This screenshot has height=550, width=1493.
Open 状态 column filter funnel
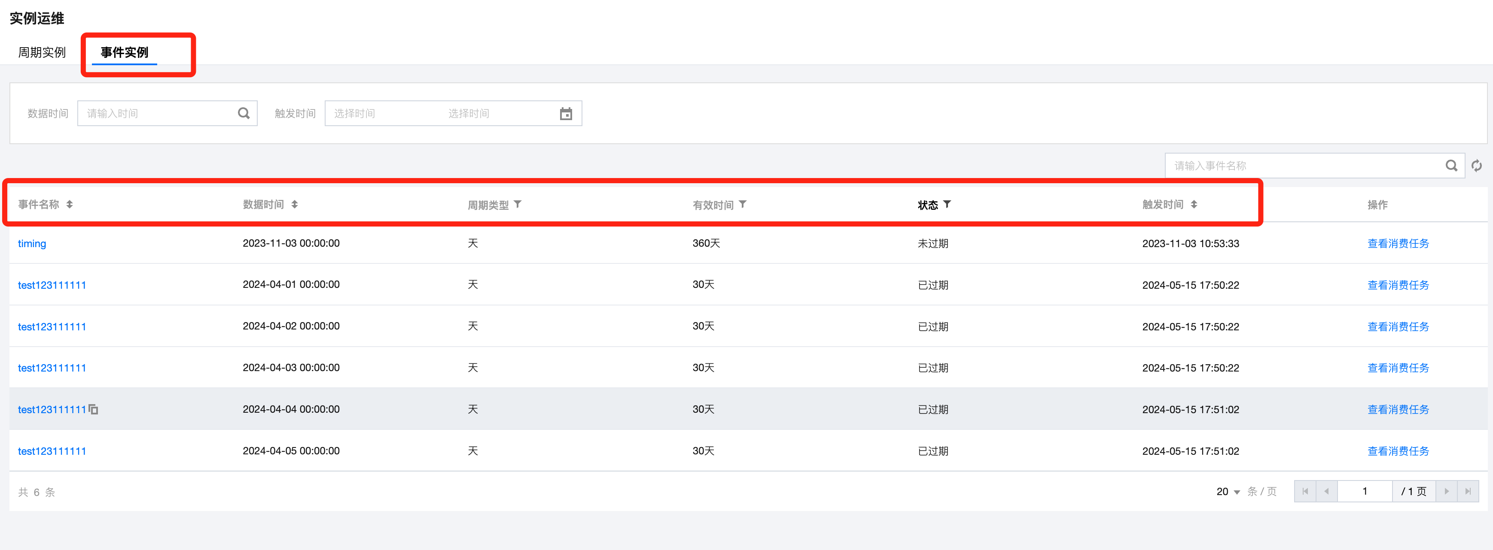point(947,204)
